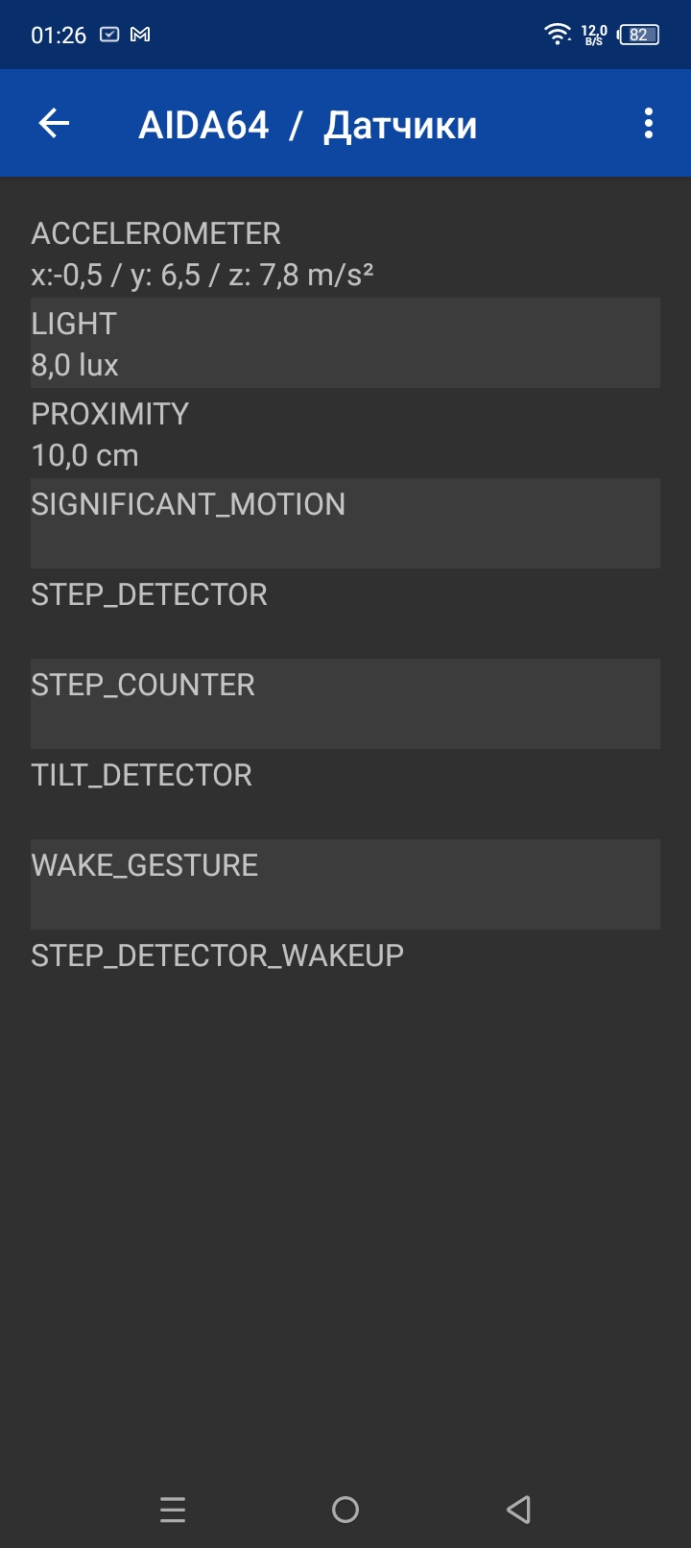
Task: Tap the checkbox notification icon in status bar
Action: (x=110, y=35)
